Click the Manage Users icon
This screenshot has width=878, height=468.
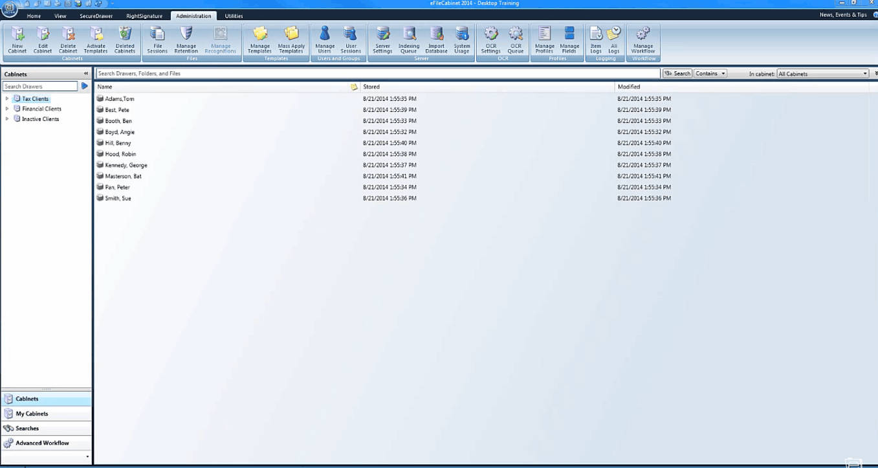coord(325,39)
